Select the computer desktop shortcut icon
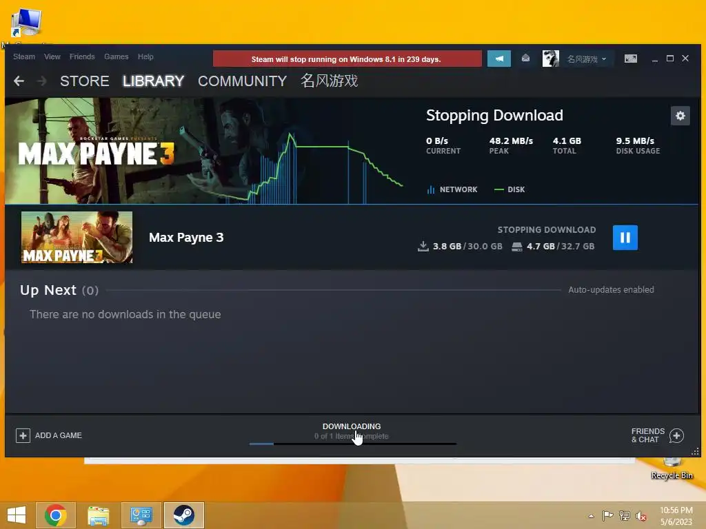 (x=26, y=23)
